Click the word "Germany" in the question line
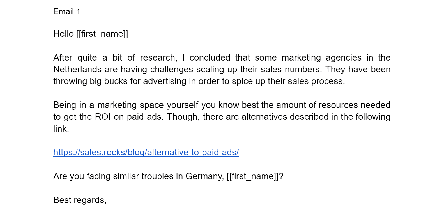This screenshot has height=210, width=444. pyautogui.click(x=204, y=176)
